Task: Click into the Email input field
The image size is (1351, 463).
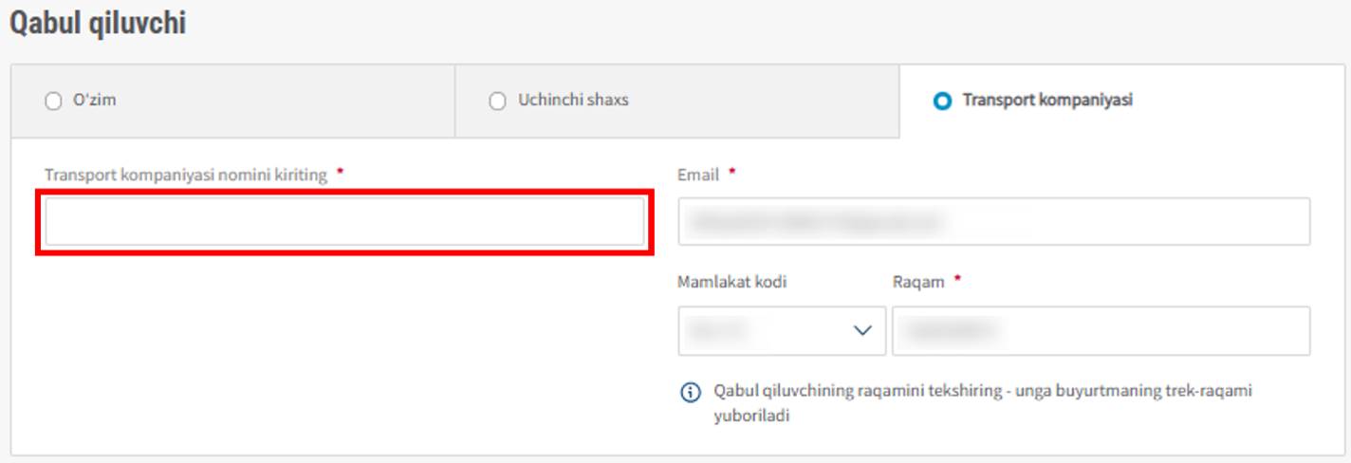Action: coord(993,222)
